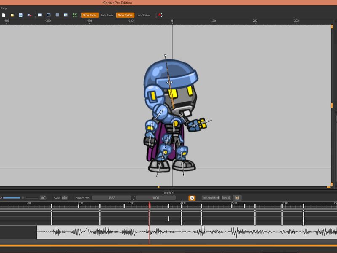Screen dimensions: 337x253
Task: Click the icon button right of key all
Action: [237, 198]
